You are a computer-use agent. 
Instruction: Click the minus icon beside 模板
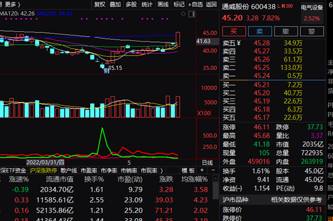click(213, 170)
